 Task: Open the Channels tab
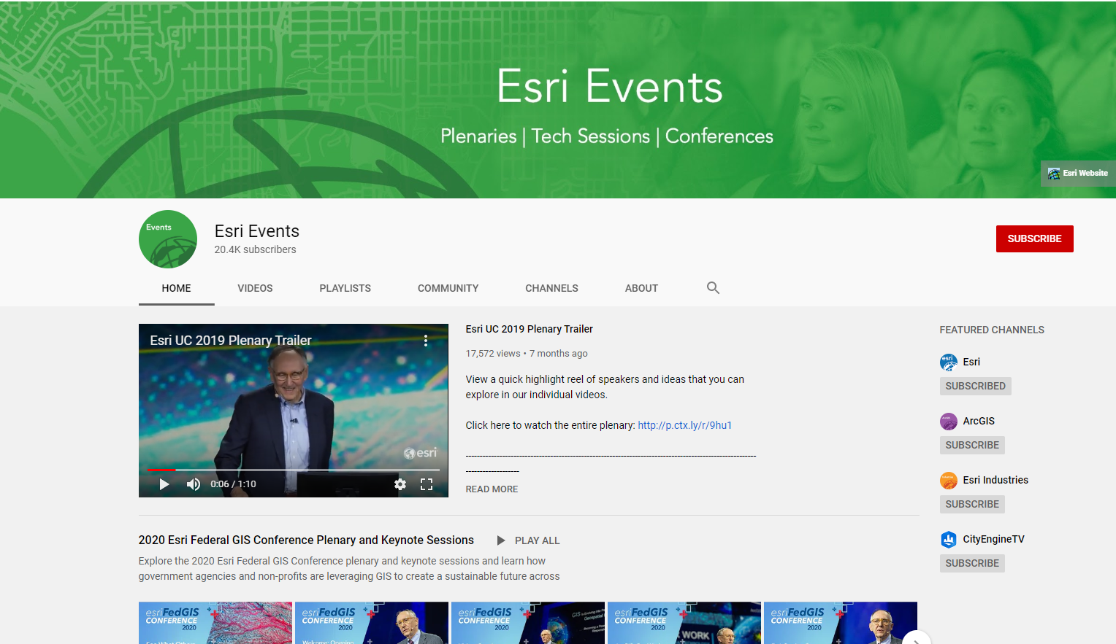click(x=551, y=289)
